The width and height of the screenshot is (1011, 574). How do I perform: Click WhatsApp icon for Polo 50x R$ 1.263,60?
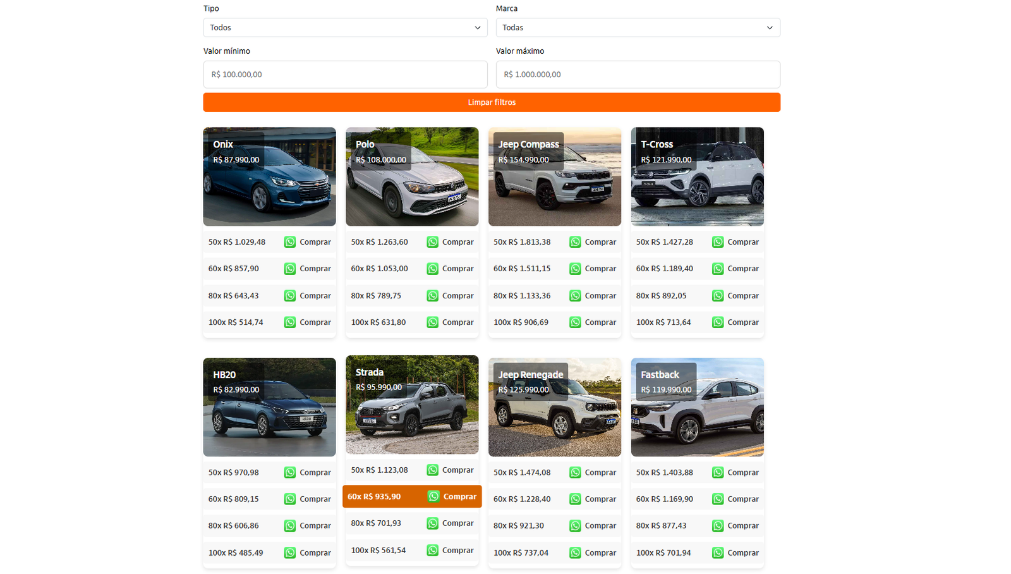pos(433,242)
